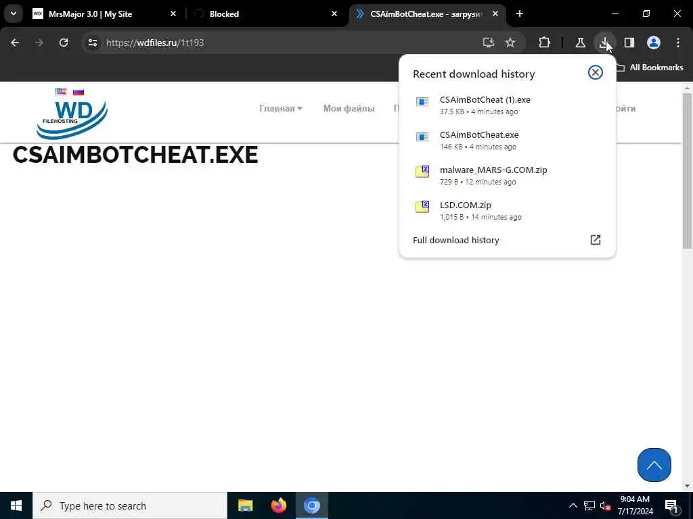Screen dimensions: 693x519
Task: Open the Chrome three-dot menu
Action: [x=678, y=43]
